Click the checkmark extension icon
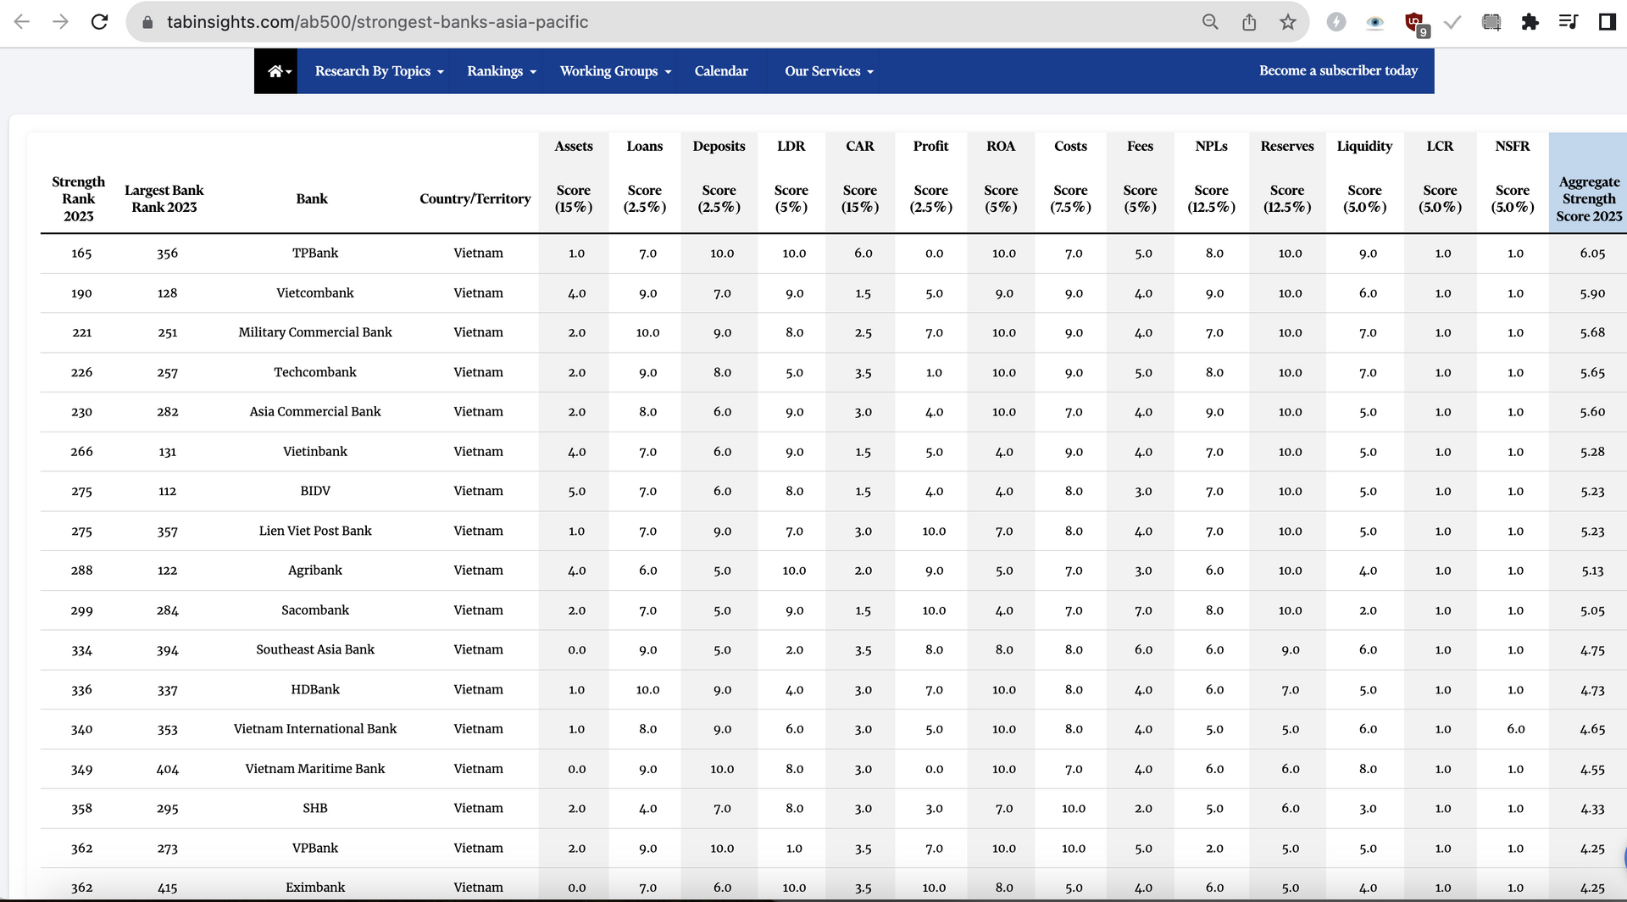The height and width of the screenshot is (902, 1627). point(1452,22)
